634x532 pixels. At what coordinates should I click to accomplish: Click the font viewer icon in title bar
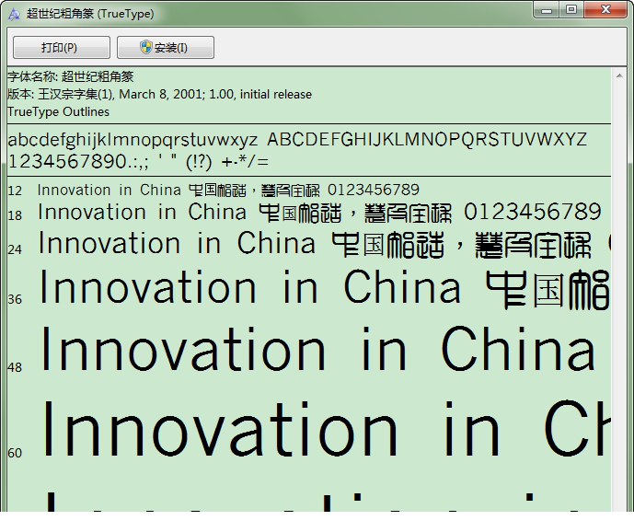point(14,14)
